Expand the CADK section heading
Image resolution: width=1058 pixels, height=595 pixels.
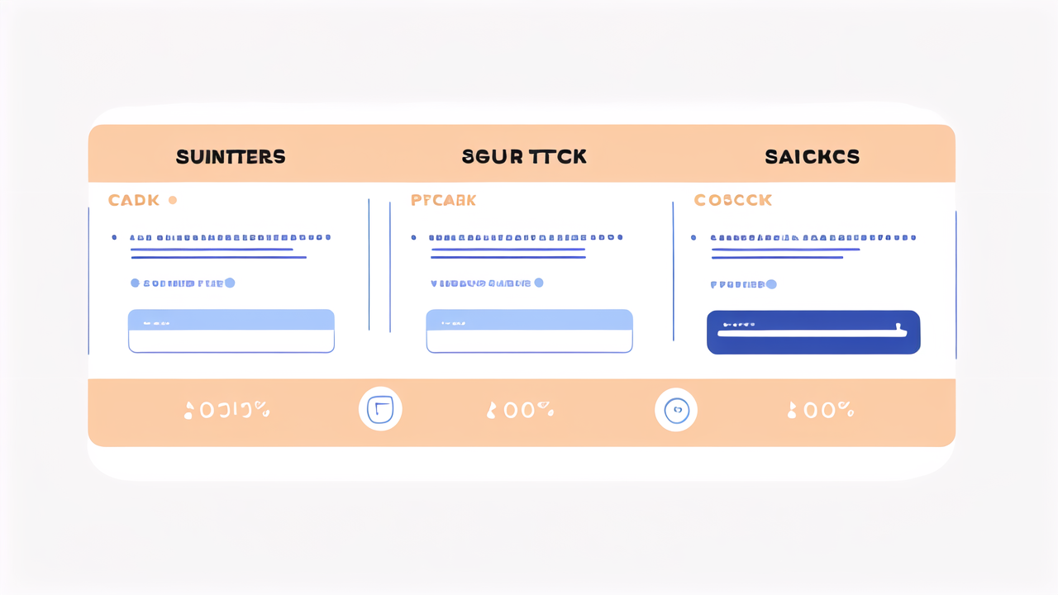(x=132, y=200)
